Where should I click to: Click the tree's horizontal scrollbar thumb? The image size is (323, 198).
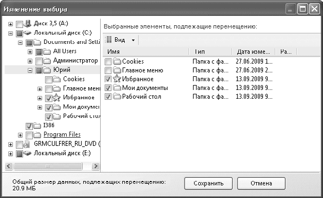tap(48, 166)
